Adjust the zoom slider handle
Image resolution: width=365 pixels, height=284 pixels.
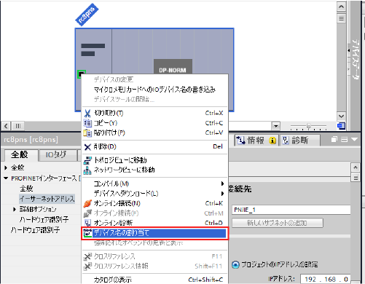pyautogui.click(x=308, y=126)
